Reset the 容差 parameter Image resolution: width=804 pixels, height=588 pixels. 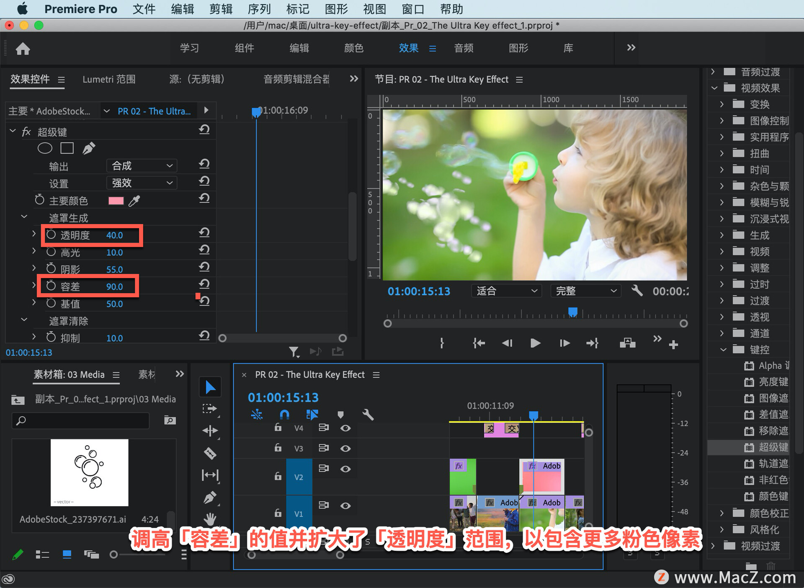[204, 284]
